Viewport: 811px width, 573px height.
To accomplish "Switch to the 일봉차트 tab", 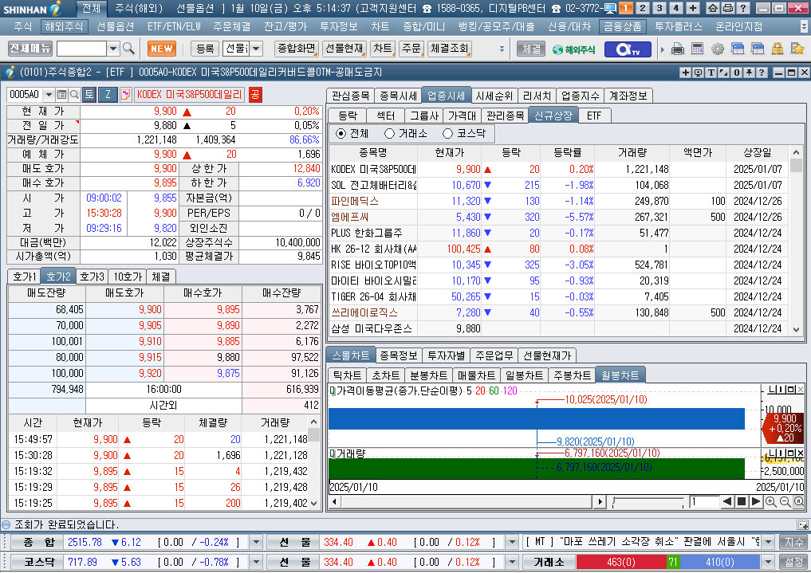I will (524, 375).
